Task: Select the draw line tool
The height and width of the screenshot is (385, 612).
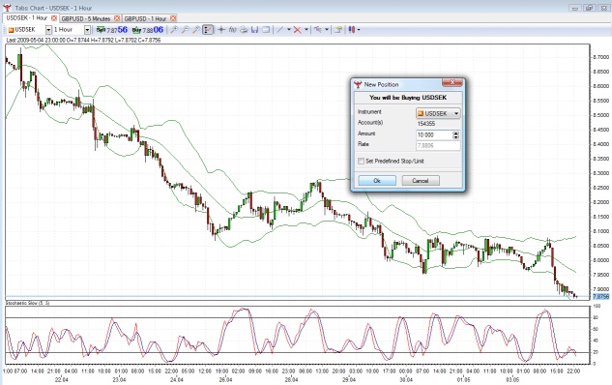Action: pos(279,30)
